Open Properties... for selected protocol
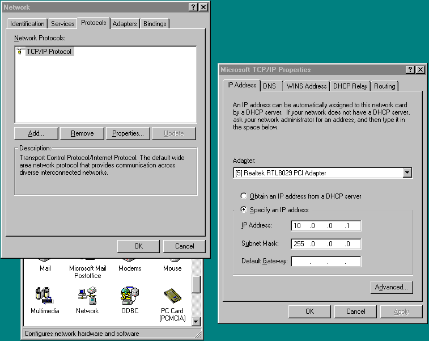The height and width of the screenshot is (341, 429). 128,133
